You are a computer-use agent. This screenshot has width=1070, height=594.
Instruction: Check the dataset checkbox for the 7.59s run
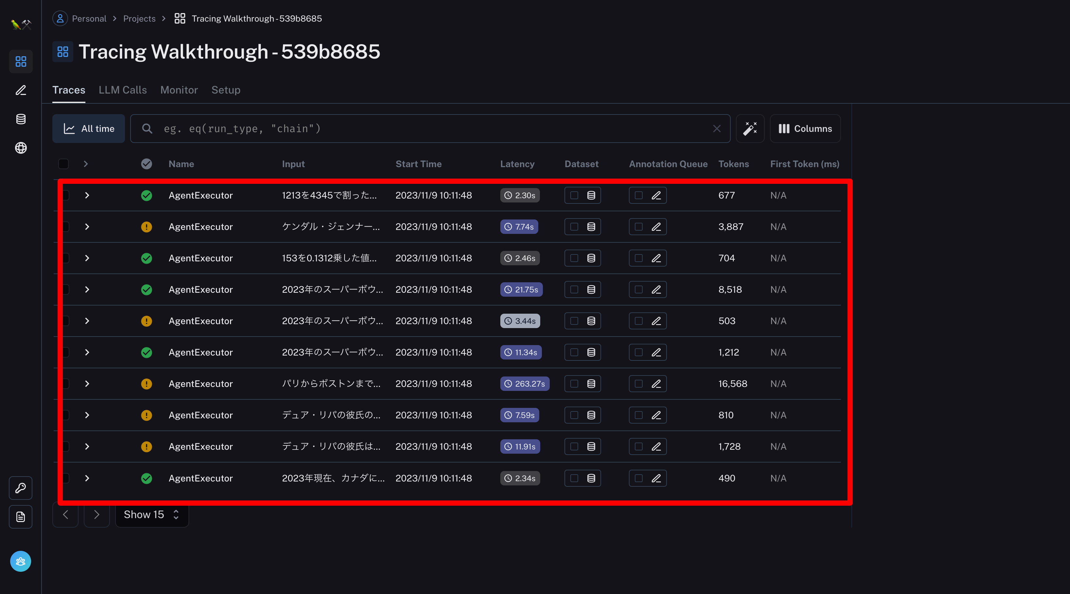[x=574, y=415]
